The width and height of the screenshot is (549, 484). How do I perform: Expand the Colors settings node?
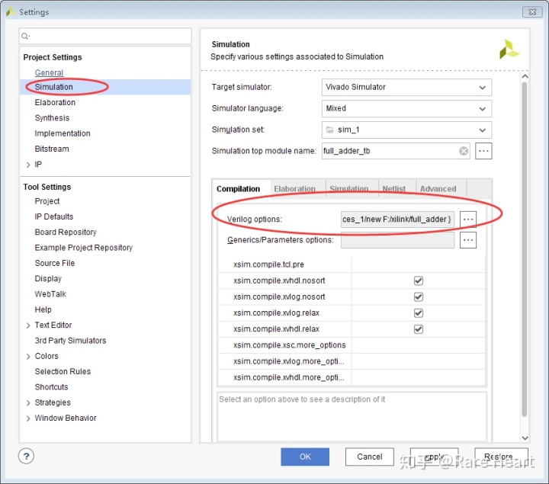28,356
